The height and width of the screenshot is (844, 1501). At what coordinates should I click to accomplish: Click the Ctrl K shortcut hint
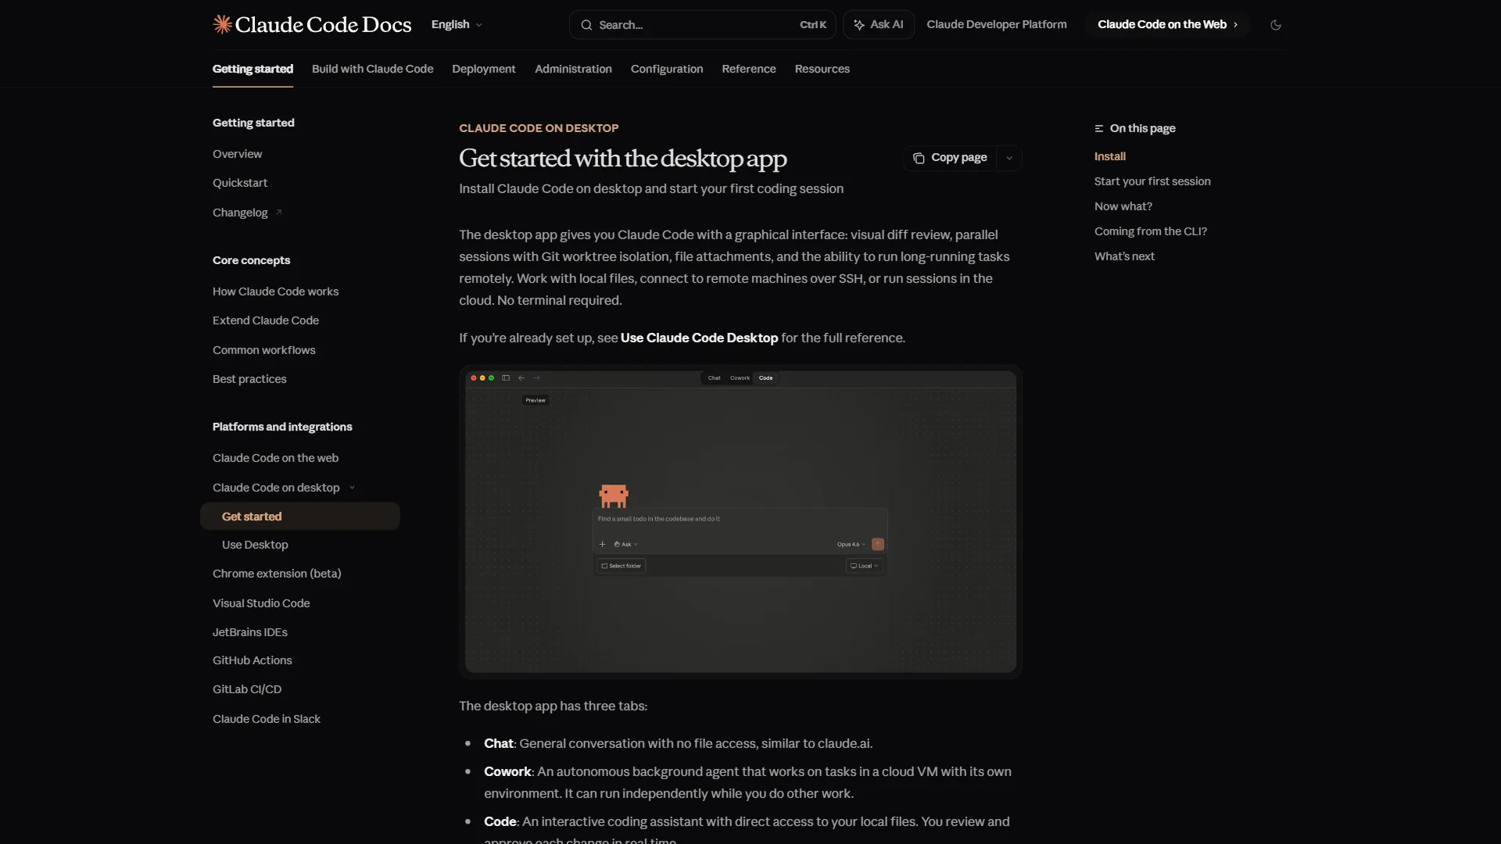point(812,25)
